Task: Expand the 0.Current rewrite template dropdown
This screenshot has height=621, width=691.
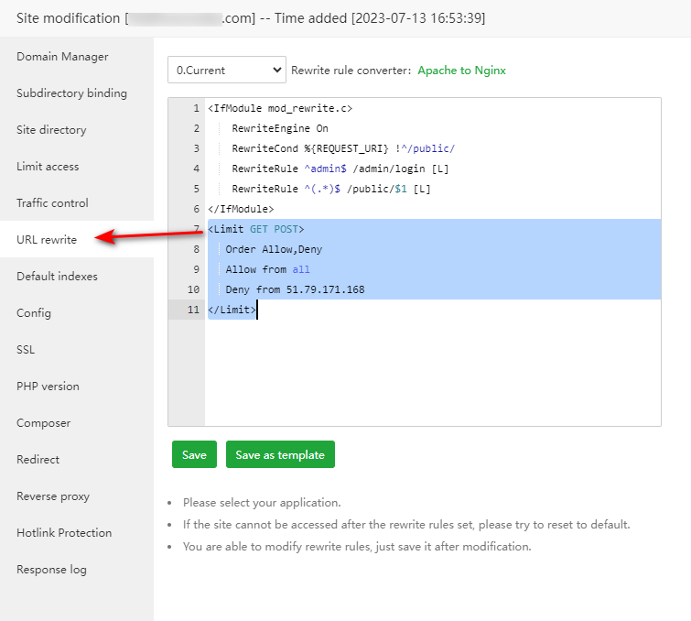Action: 226,70
